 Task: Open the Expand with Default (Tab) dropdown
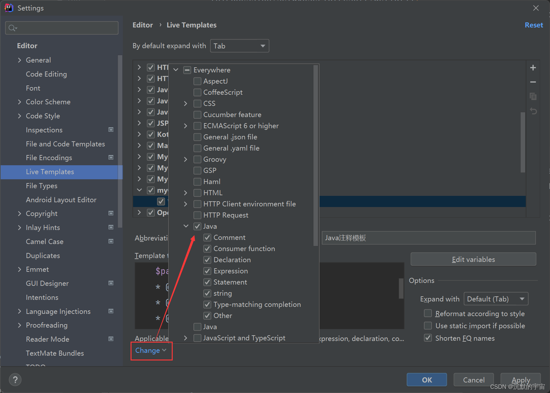(496, 299)
